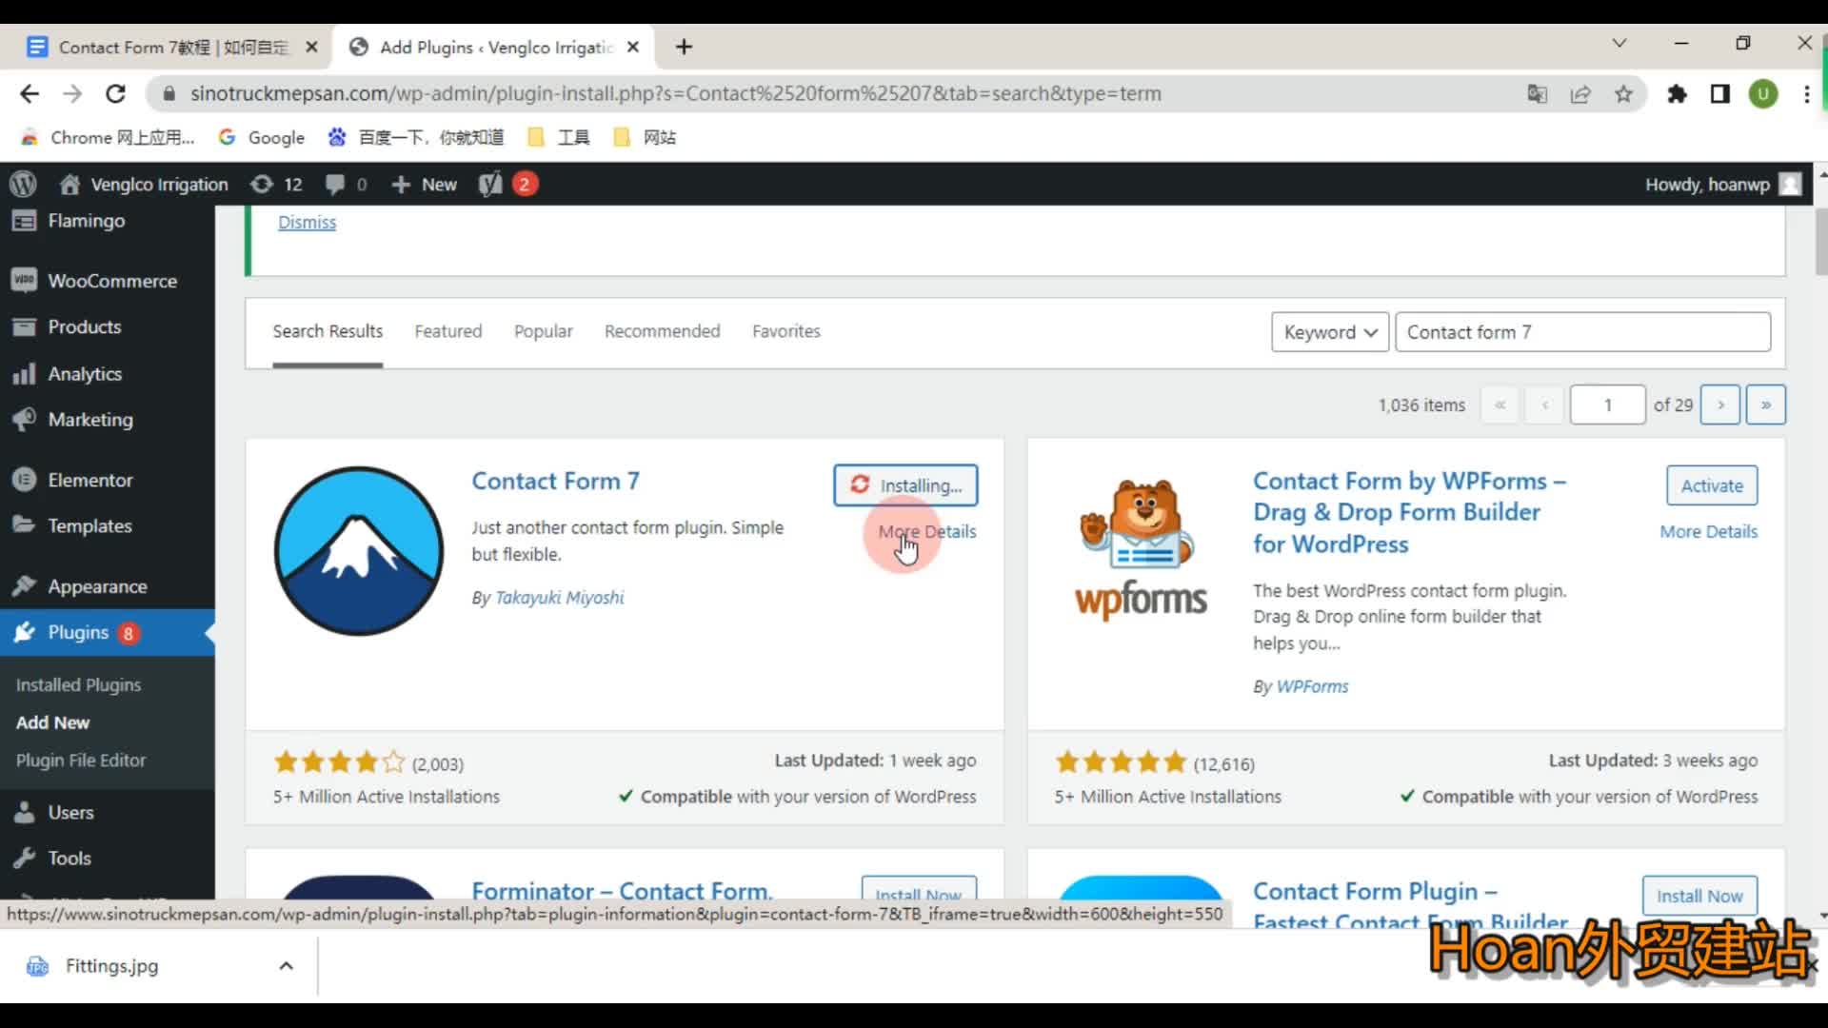The width and height of the screenshot is (1828, 1028).
Task: Bookmark this page with the star icon
Action: (x=1623, y=93)
